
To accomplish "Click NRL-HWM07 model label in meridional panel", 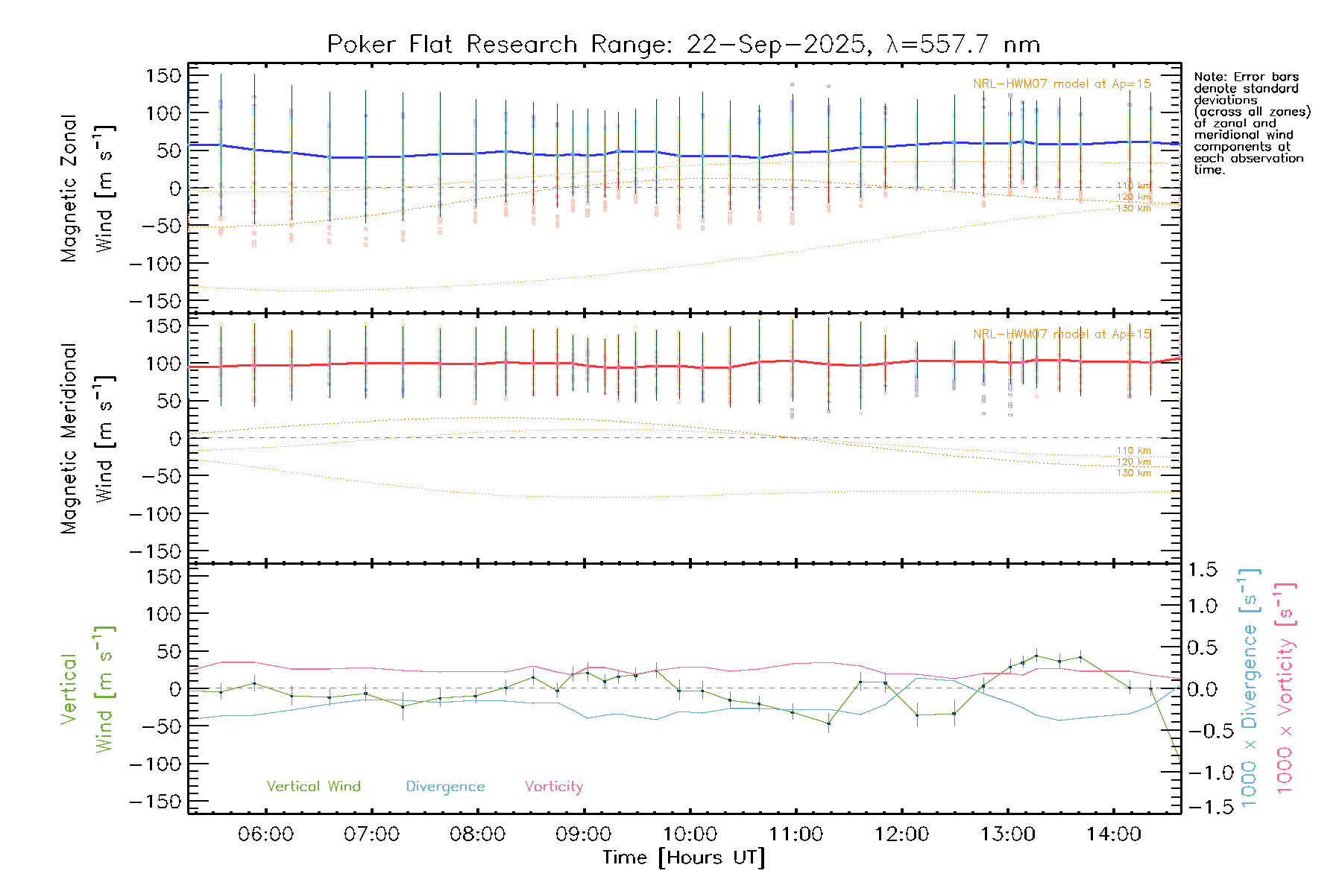I will coord(1062,335).
